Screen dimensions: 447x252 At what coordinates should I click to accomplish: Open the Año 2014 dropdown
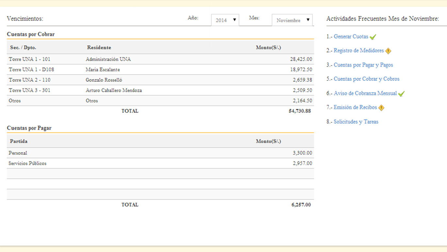[225, 20]
